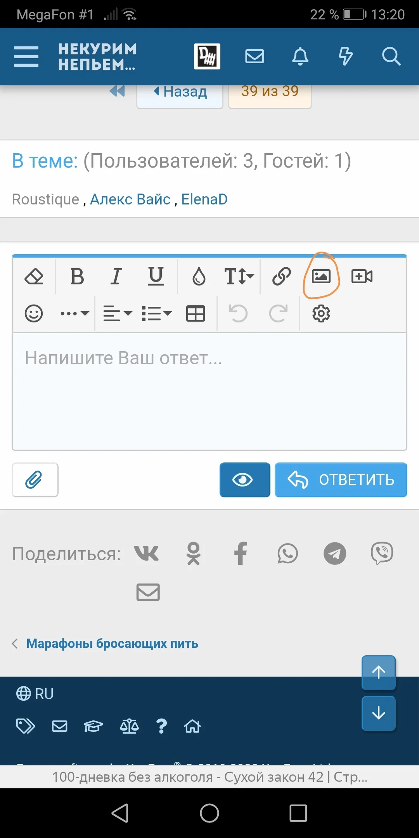Viewport: 419px width, 838px height.
Task: Open Алекс Вайс profile
Action: (130, 199)
